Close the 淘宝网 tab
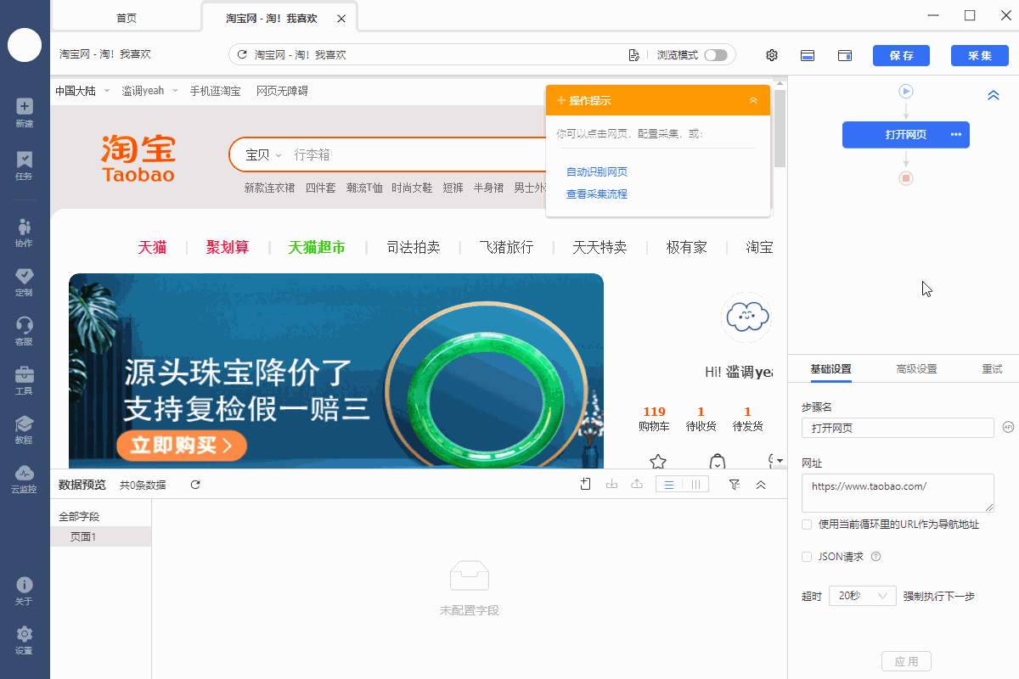The image size is (1019, 679). click(341, 19)
